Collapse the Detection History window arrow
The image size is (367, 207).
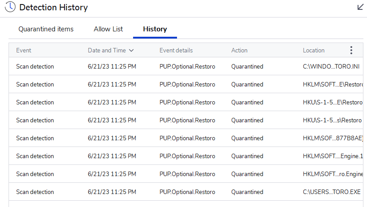coord(360,7)
